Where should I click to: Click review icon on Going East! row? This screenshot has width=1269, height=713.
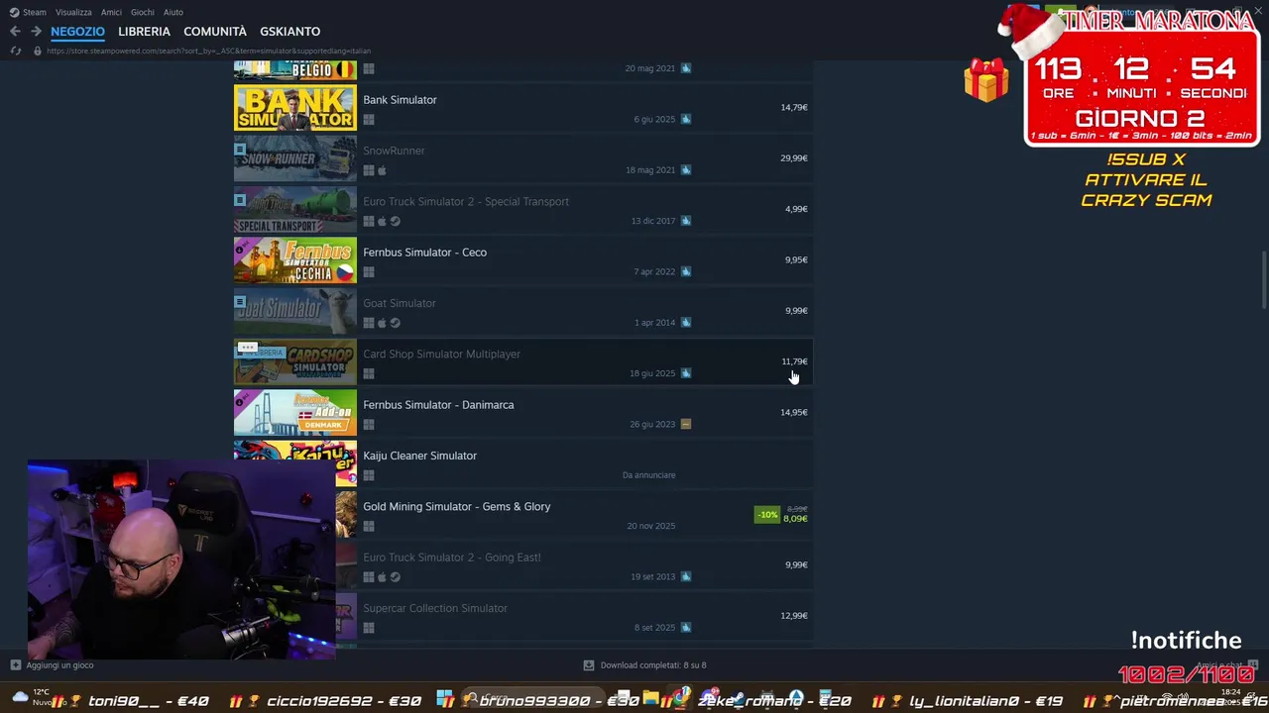coord(686,576)
